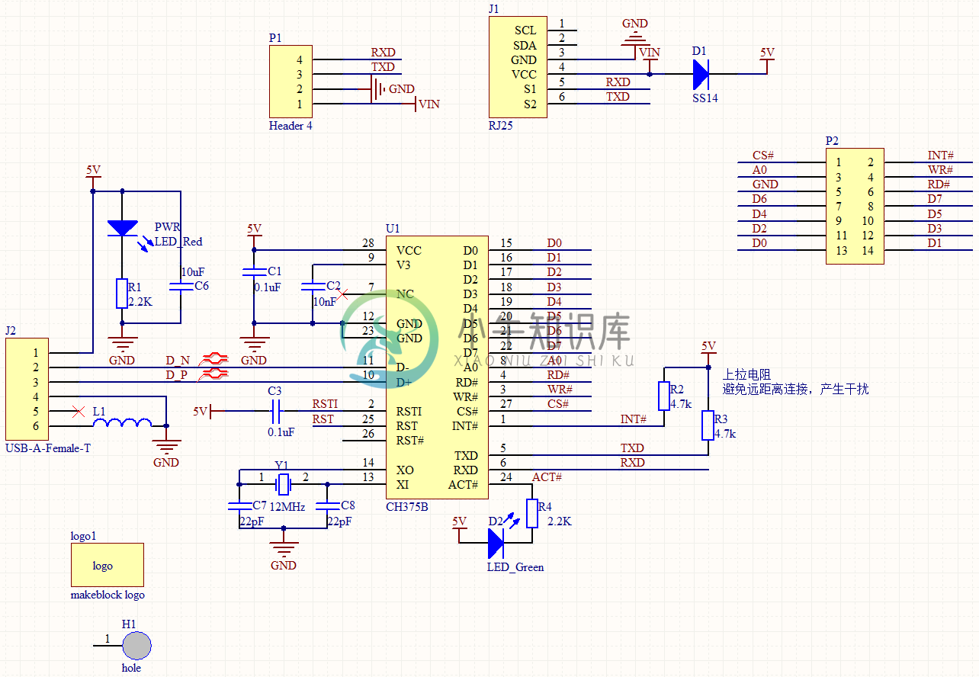Select the J2 USB connector body
Screen dimensions: 979x677
tap(27, 390)
